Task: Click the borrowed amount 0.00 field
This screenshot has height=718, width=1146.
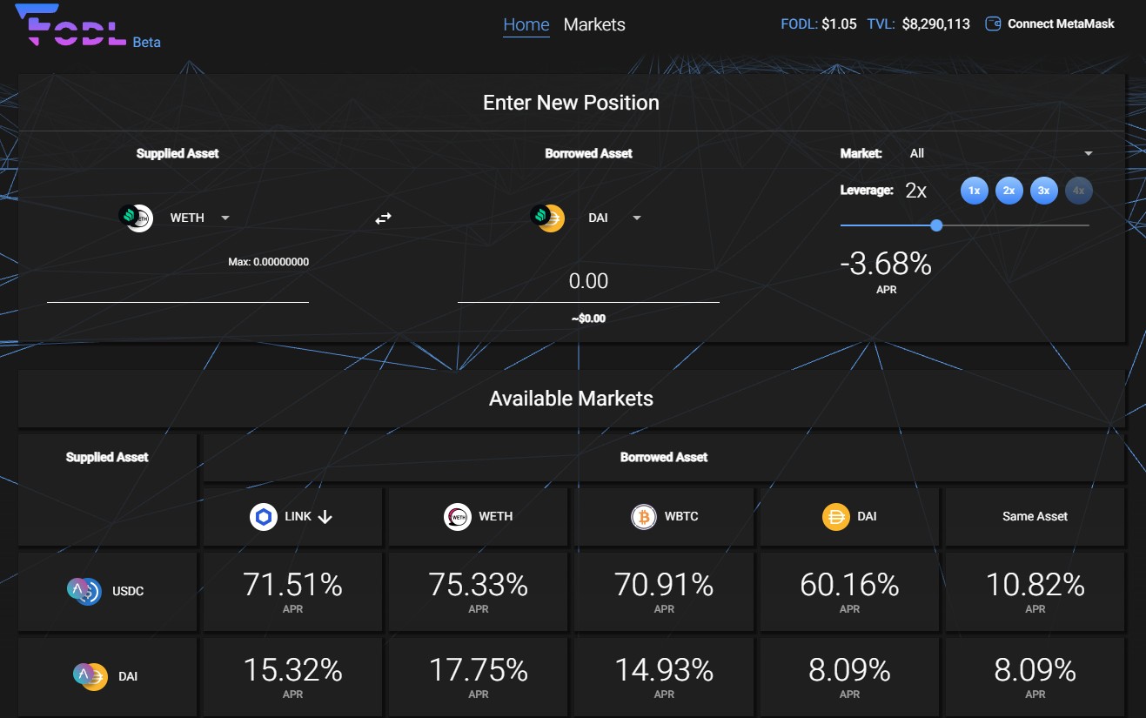Action: [x=588, y=281]
